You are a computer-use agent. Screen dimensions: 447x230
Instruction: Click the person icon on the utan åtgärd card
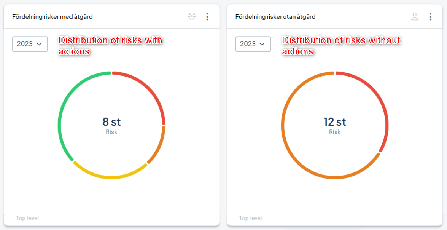[x=415, y=16]
